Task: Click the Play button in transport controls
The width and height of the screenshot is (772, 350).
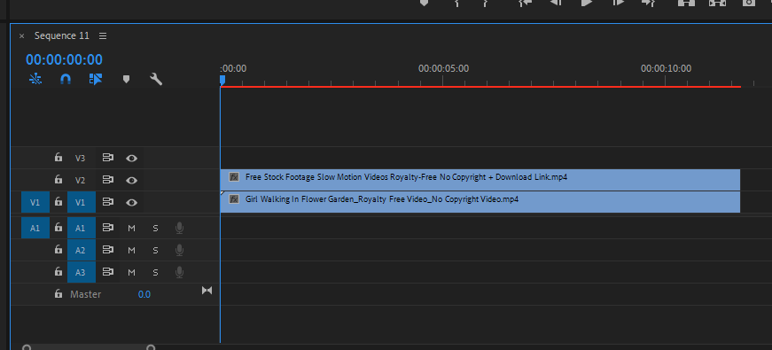Action: tap(587, 3)
